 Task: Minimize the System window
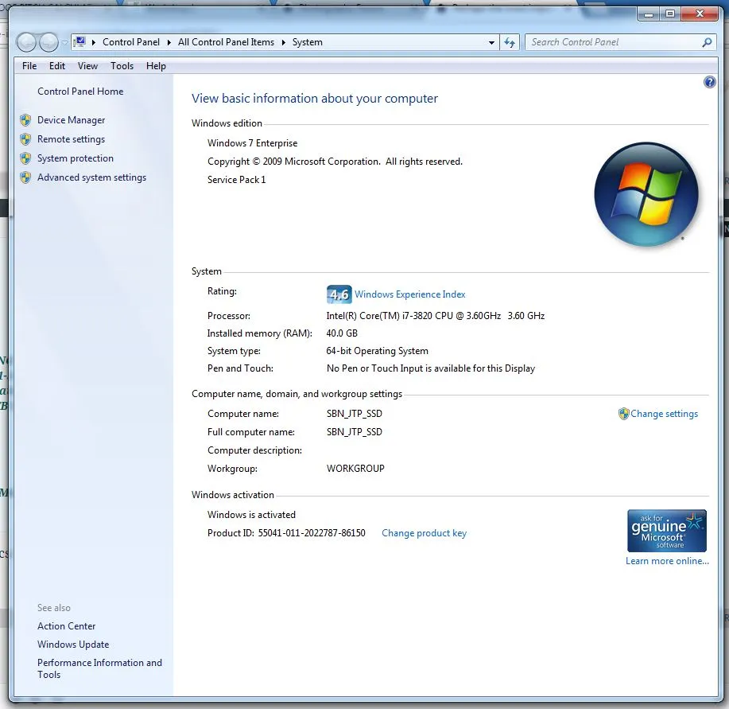[649, 14]
